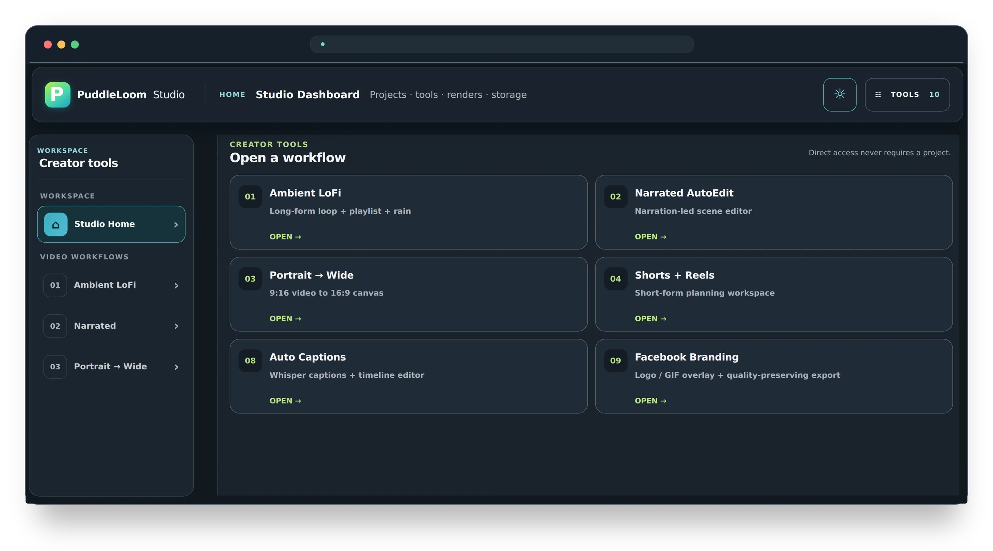Click the Studio Home house icon
The image size is (993, 551).
coord(55,224)
